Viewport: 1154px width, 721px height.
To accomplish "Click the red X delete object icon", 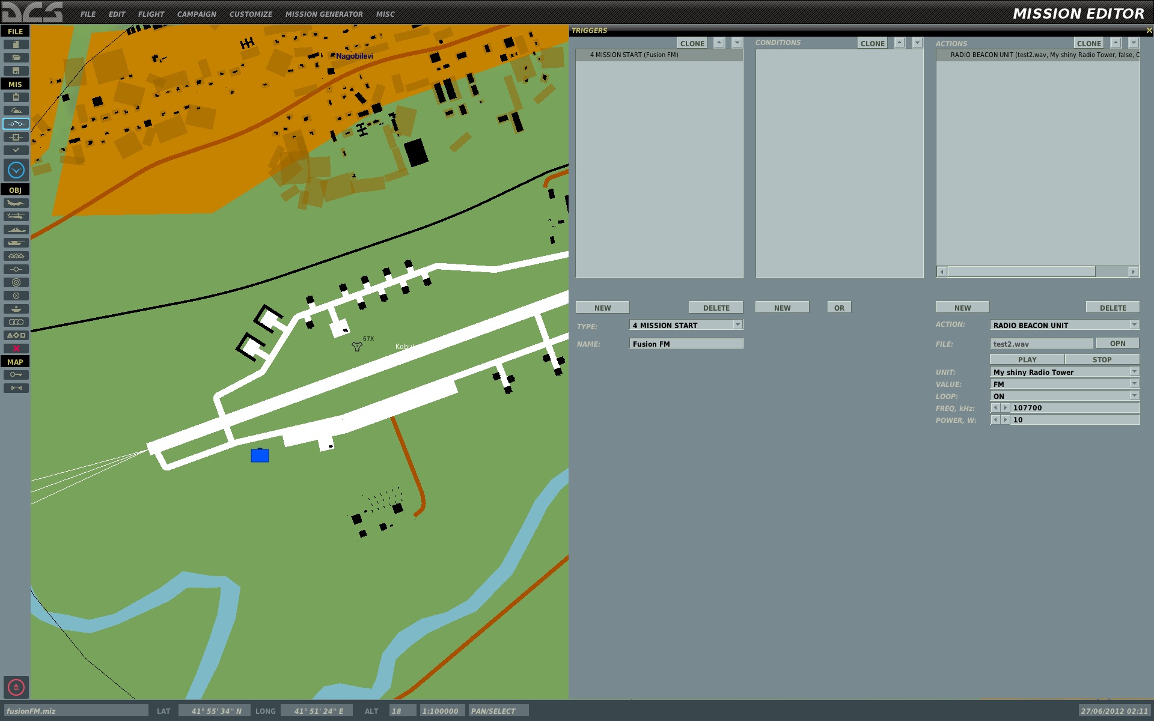I will pyautogui.click(x=16, y=348).
